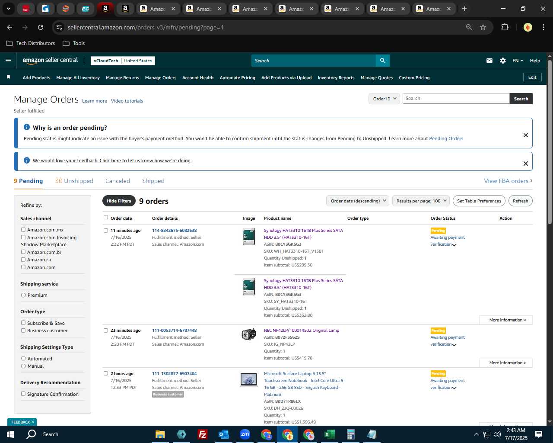Viewport: 553px width, 443px height.
Task: Expand More information for order 114-8842675-6082638
Action: click(506, 320)
